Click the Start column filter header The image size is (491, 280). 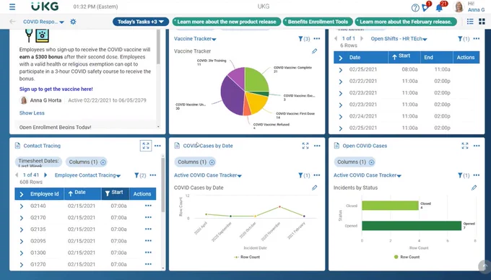(x=115, y=193)
